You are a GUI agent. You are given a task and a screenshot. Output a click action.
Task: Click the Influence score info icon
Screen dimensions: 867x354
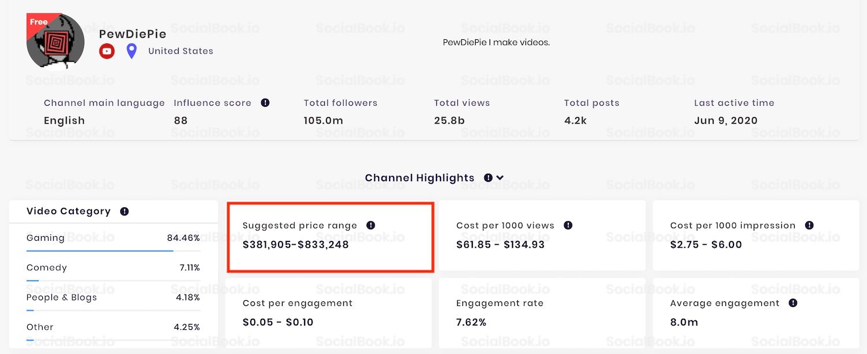[x=265, y=103]
